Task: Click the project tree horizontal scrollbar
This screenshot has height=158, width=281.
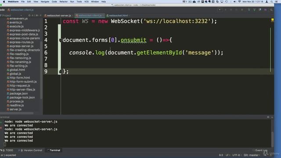Action: point(17,113)
